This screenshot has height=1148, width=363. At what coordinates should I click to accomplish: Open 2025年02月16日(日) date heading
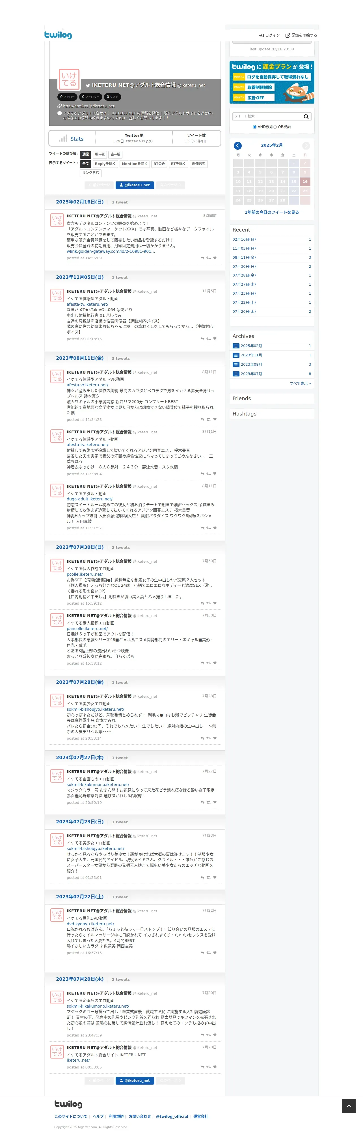pyautogui.click(x=80, y=202)
